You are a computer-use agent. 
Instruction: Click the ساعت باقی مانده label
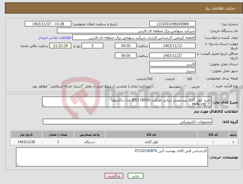(34, 46)
